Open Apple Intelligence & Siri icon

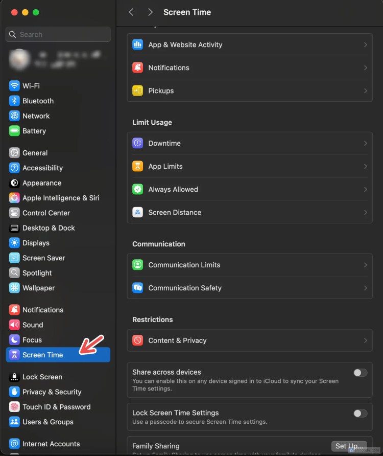[x=14, y=198]
